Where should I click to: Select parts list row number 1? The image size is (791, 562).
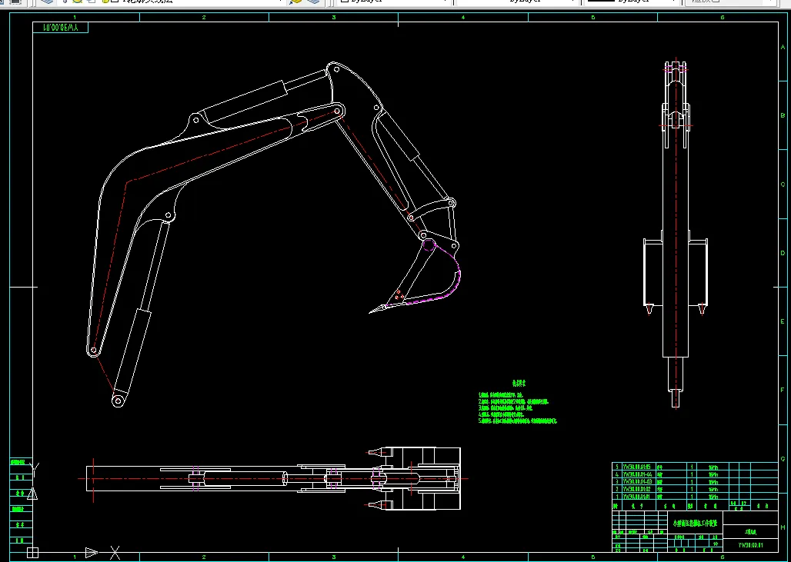click(x=695, y=497)
